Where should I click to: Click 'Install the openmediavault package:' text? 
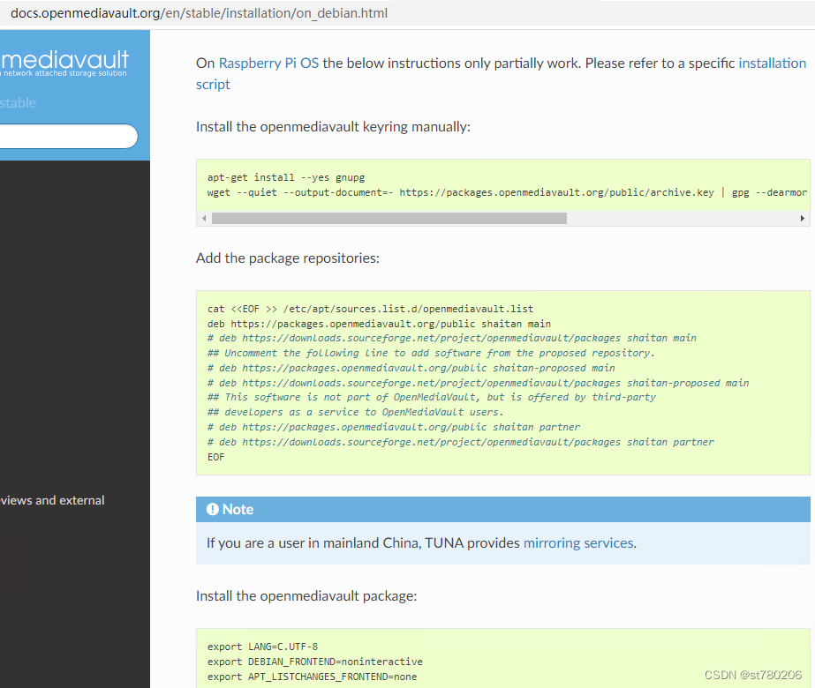click(306, 596)
